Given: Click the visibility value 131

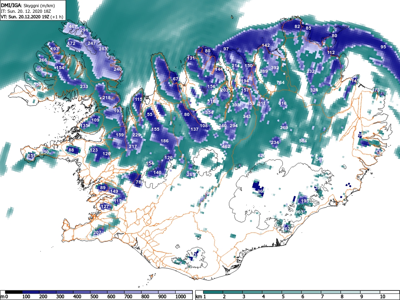Looking at the screenshot, I should pyautogui.click(x=191, y=58).
